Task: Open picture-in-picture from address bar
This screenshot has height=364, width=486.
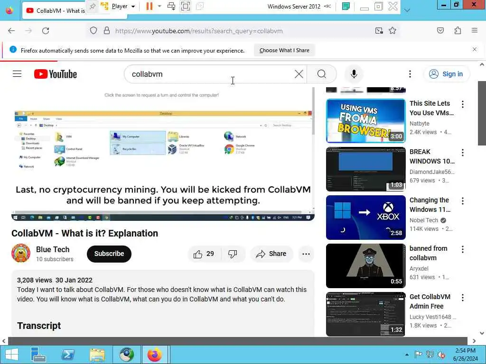Action: [x=379, y=31]
